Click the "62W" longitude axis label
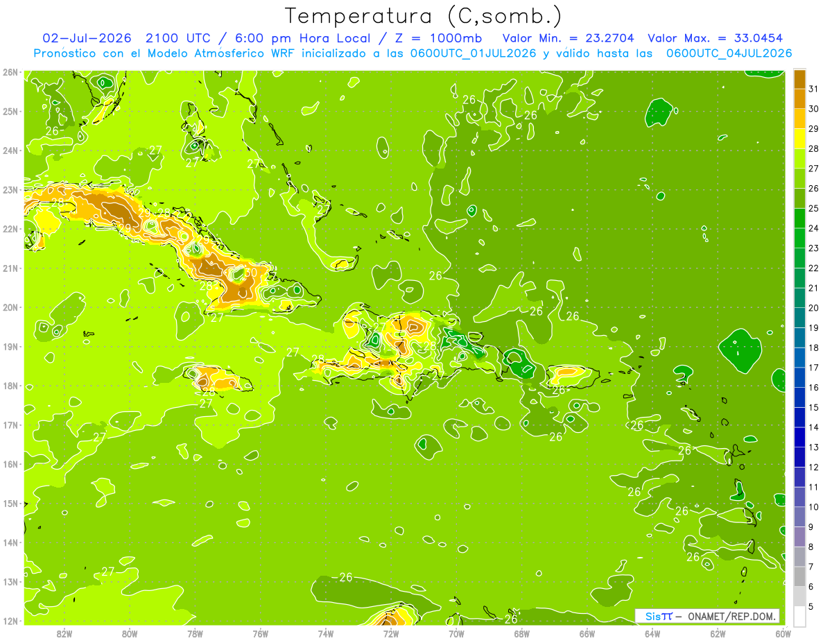This screenshot has height=643, width=832. (x=718, y=633)
